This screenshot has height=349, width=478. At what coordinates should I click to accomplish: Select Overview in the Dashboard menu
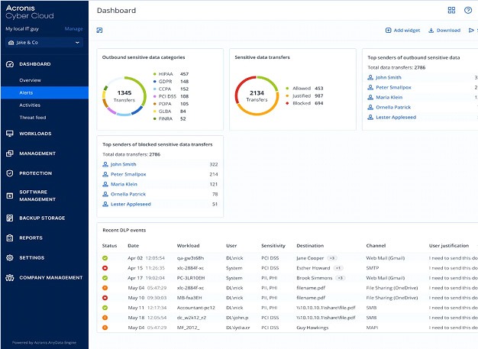click(x=31, y=79)
